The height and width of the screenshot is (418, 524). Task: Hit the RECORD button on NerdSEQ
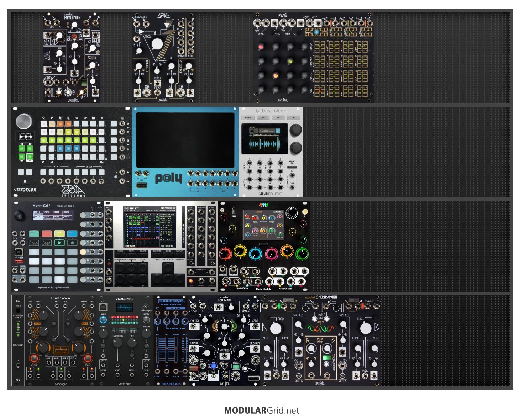click(156, 254)
